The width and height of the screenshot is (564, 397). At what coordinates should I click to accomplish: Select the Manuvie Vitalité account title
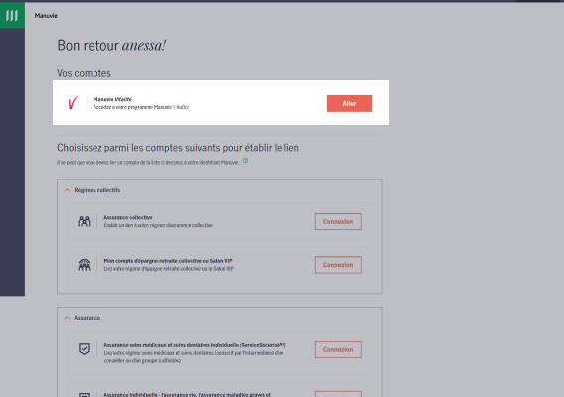112,99
